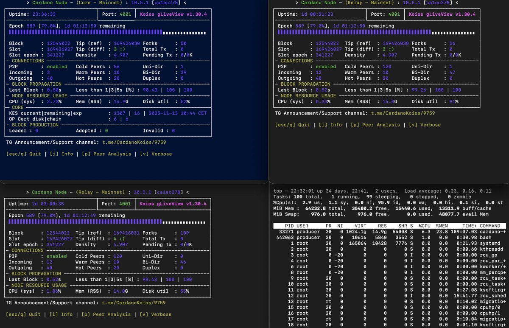Select the Cold Peers value 56
This screenshot has width=509, height=328.
click(117, 67)
